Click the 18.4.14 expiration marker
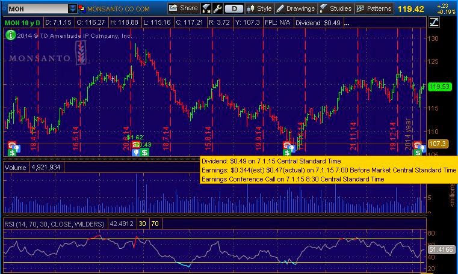Viewport: 458px width, 274px height. [x=34, y=138]
